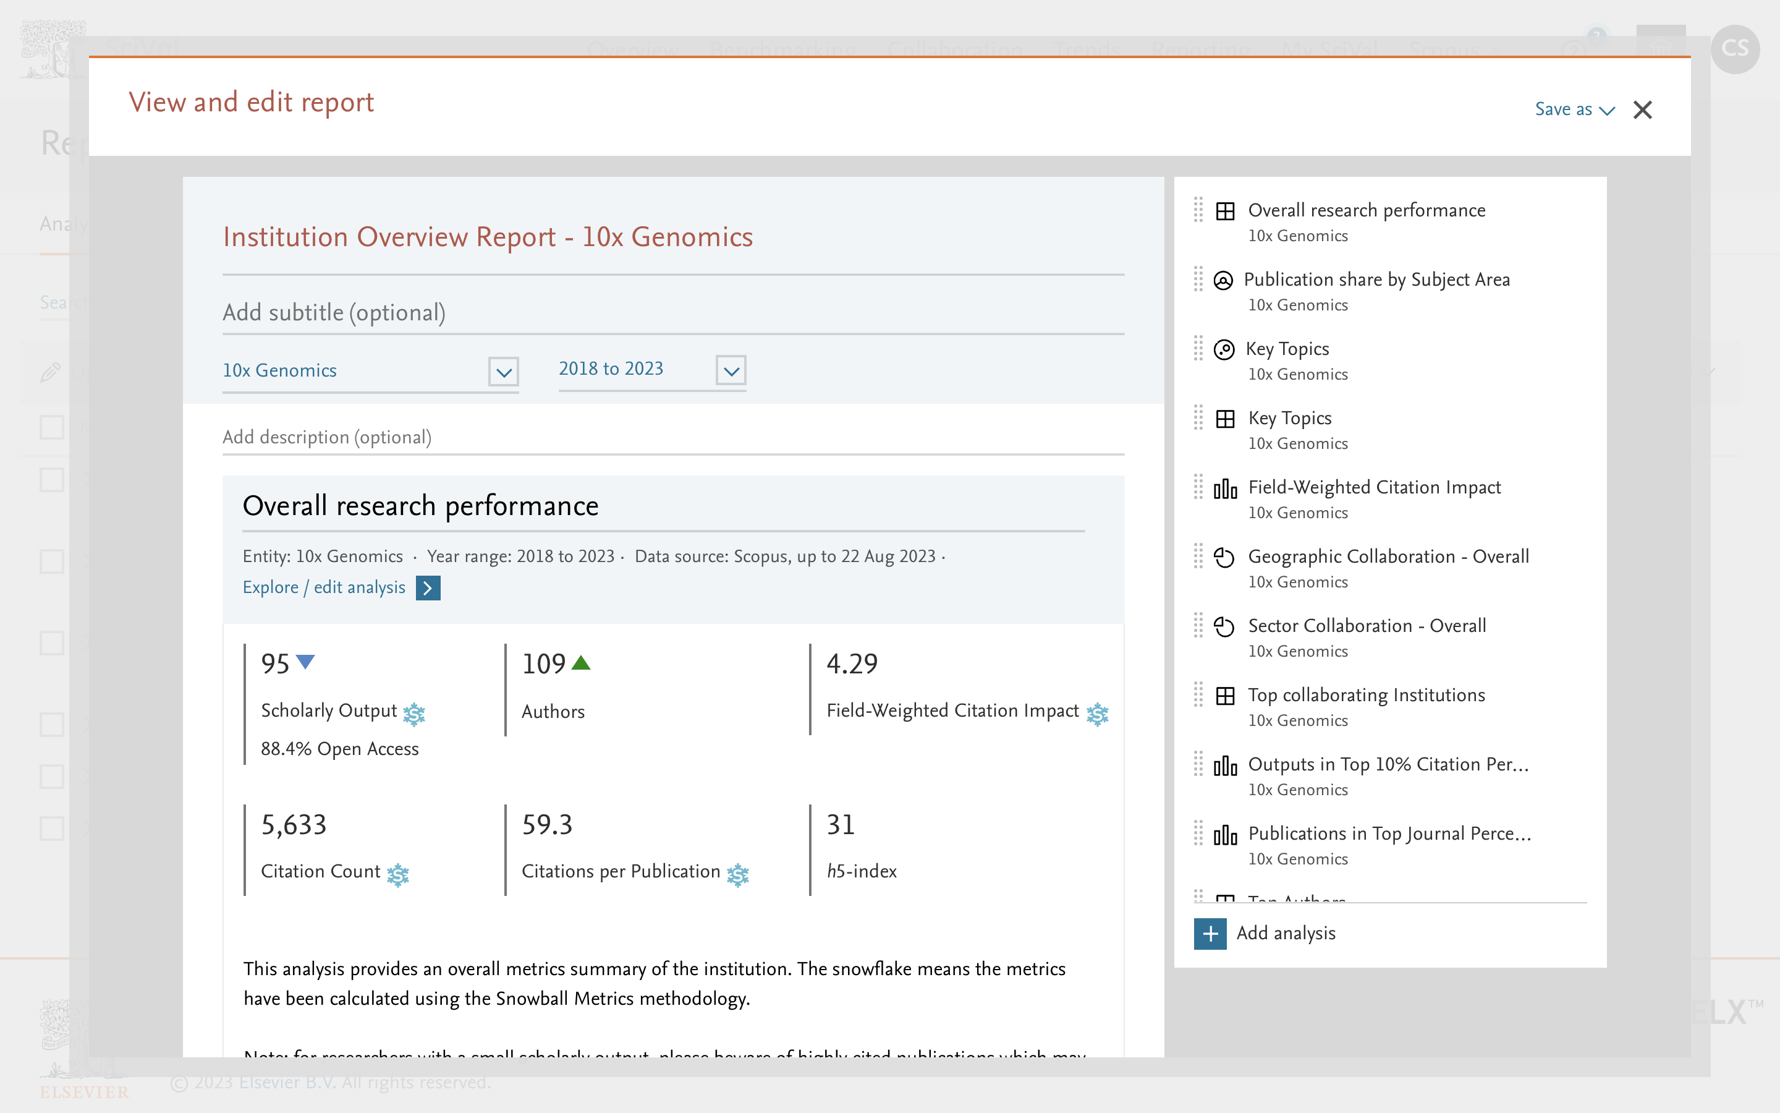Open the 10x Genomics entity dropdown
This screenshot has width=1780, height=1113.
pos(371,371)
